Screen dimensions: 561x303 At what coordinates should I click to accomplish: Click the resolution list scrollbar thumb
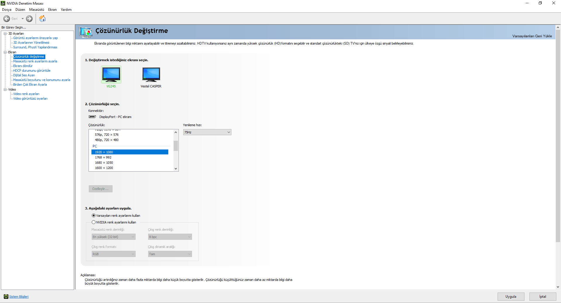176,146
